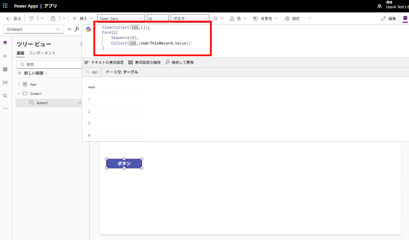Expand the Screen1 tree item
This screenshot has height=240, width=409.
click(x=19, y=93)
